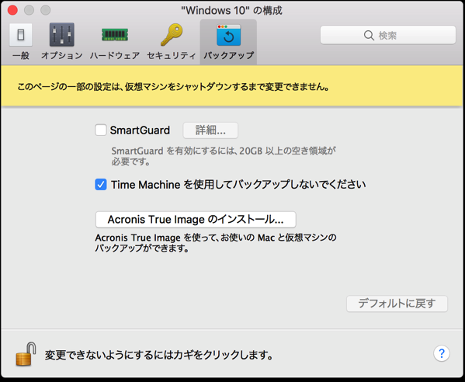465x382 pixels.
Task: Open help with the question mark button
Action: point(442,353)
